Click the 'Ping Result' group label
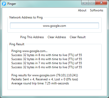This screenshot has width=109, height=98. (17, 44)
